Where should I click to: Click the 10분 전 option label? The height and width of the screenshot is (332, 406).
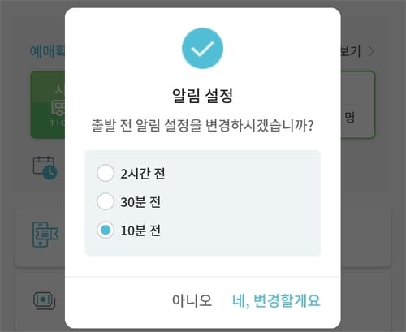point(140,231)
